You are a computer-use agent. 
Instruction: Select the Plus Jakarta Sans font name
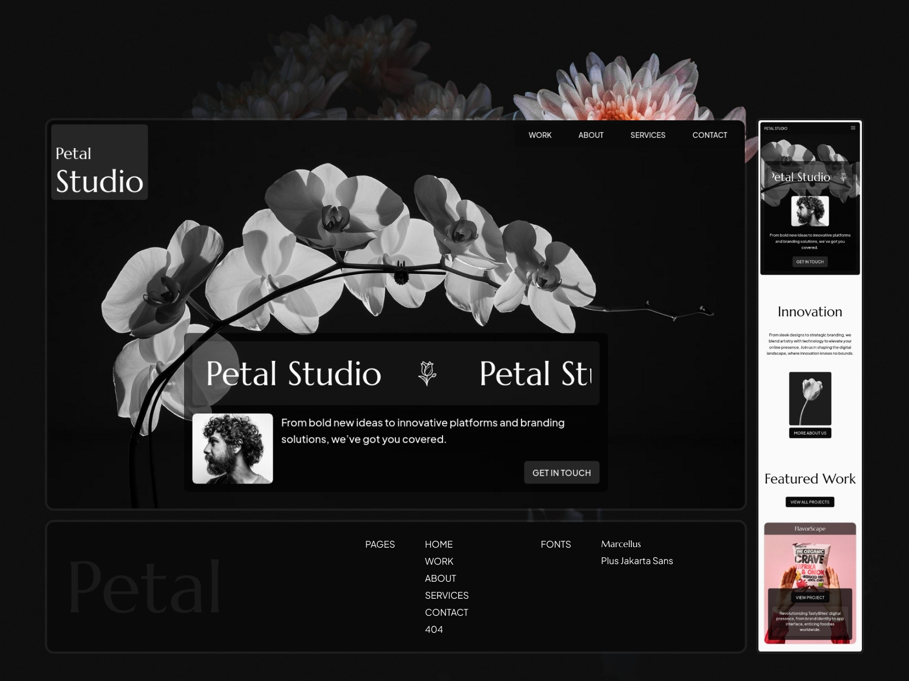click(637, 561)
